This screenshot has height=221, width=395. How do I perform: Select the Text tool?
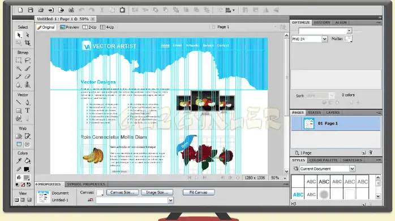click(28, 111)
